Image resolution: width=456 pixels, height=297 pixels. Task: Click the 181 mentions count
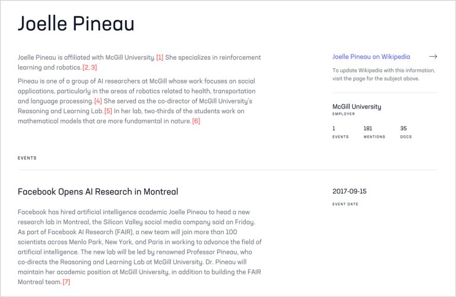pyautogui.click(x=368, y=128)
